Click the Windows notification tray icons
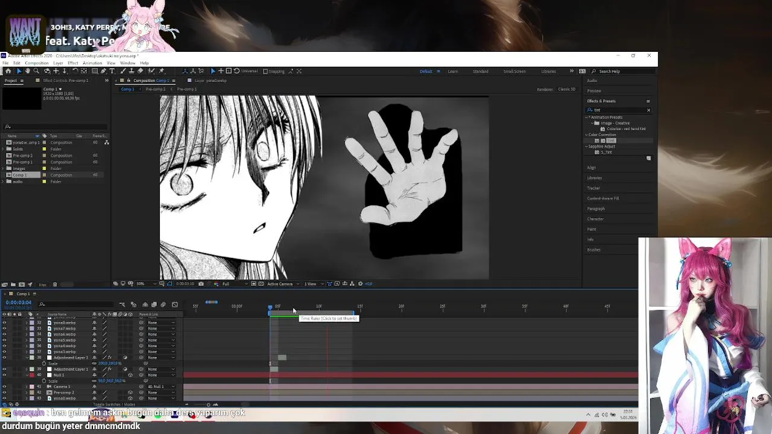Image resolution: width=772 pixels, height=434 pixels. (606, 415)
